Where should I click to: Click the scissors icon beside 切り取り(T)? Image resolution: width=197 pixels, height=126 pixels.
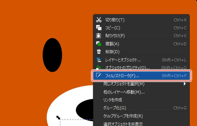click(x=99, y=20)
